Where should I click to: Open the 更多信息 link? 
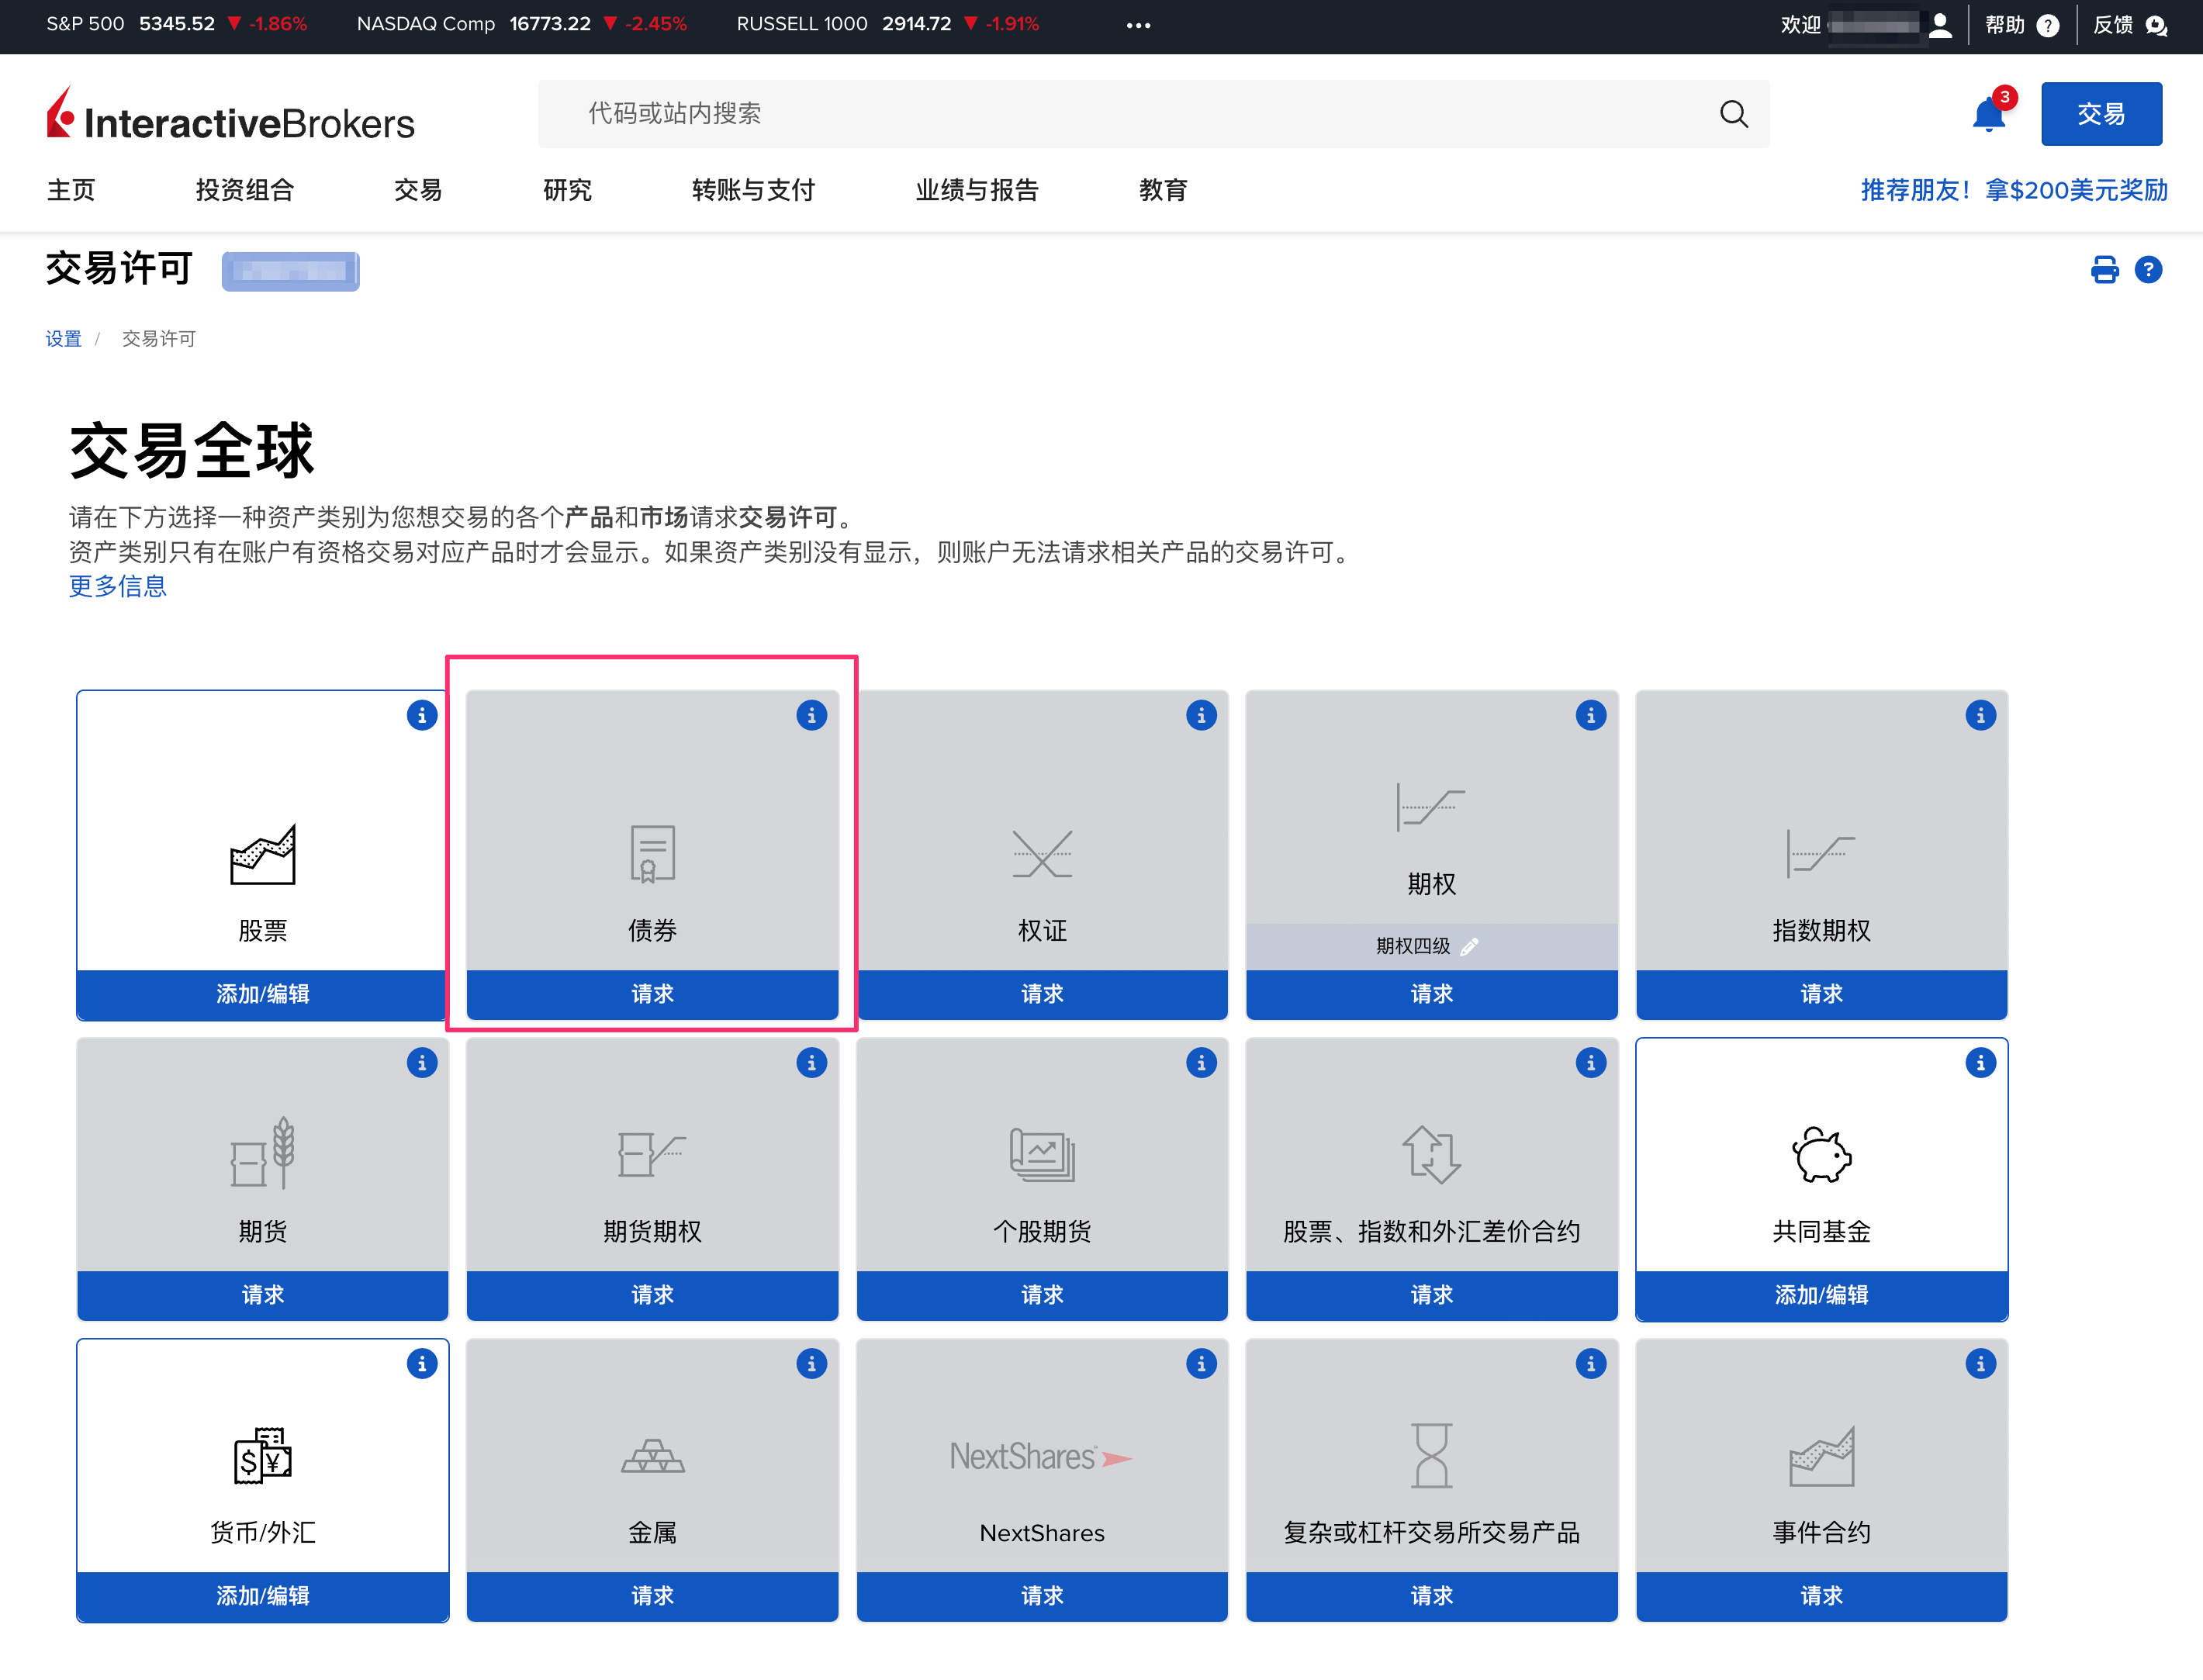tap(118, 586)
